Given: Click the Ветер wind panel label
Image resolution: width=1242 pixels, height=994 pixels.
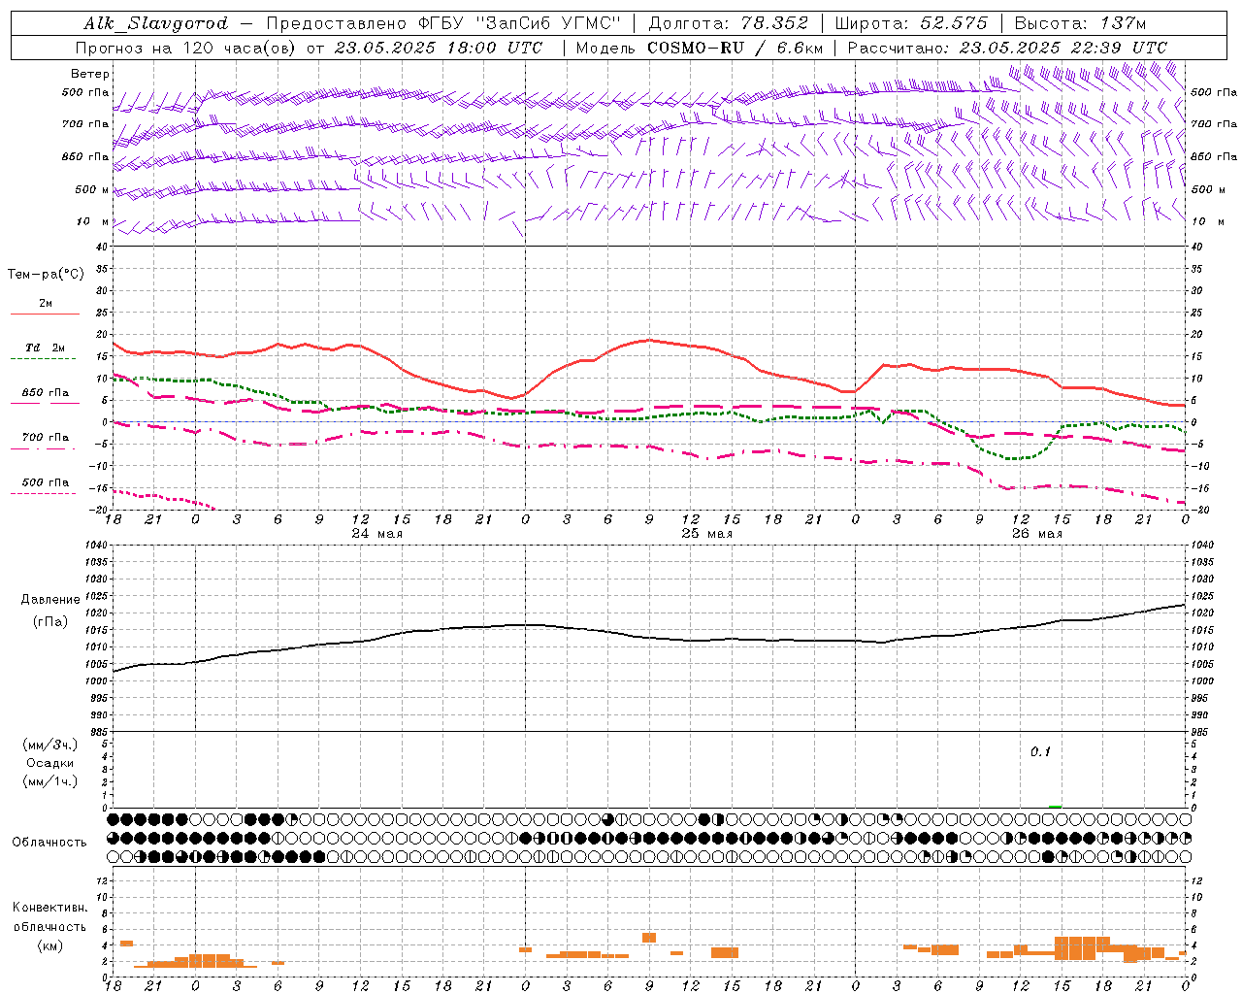Looking at the screenshot, I should [x=90, y=74].
